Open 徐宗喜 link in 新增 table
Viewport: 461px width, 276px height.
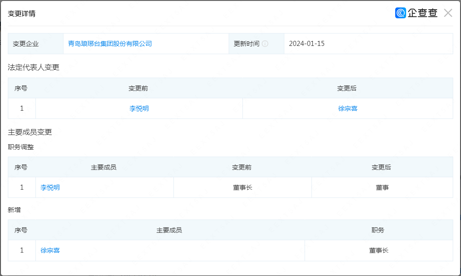click(x=50, y=250)
